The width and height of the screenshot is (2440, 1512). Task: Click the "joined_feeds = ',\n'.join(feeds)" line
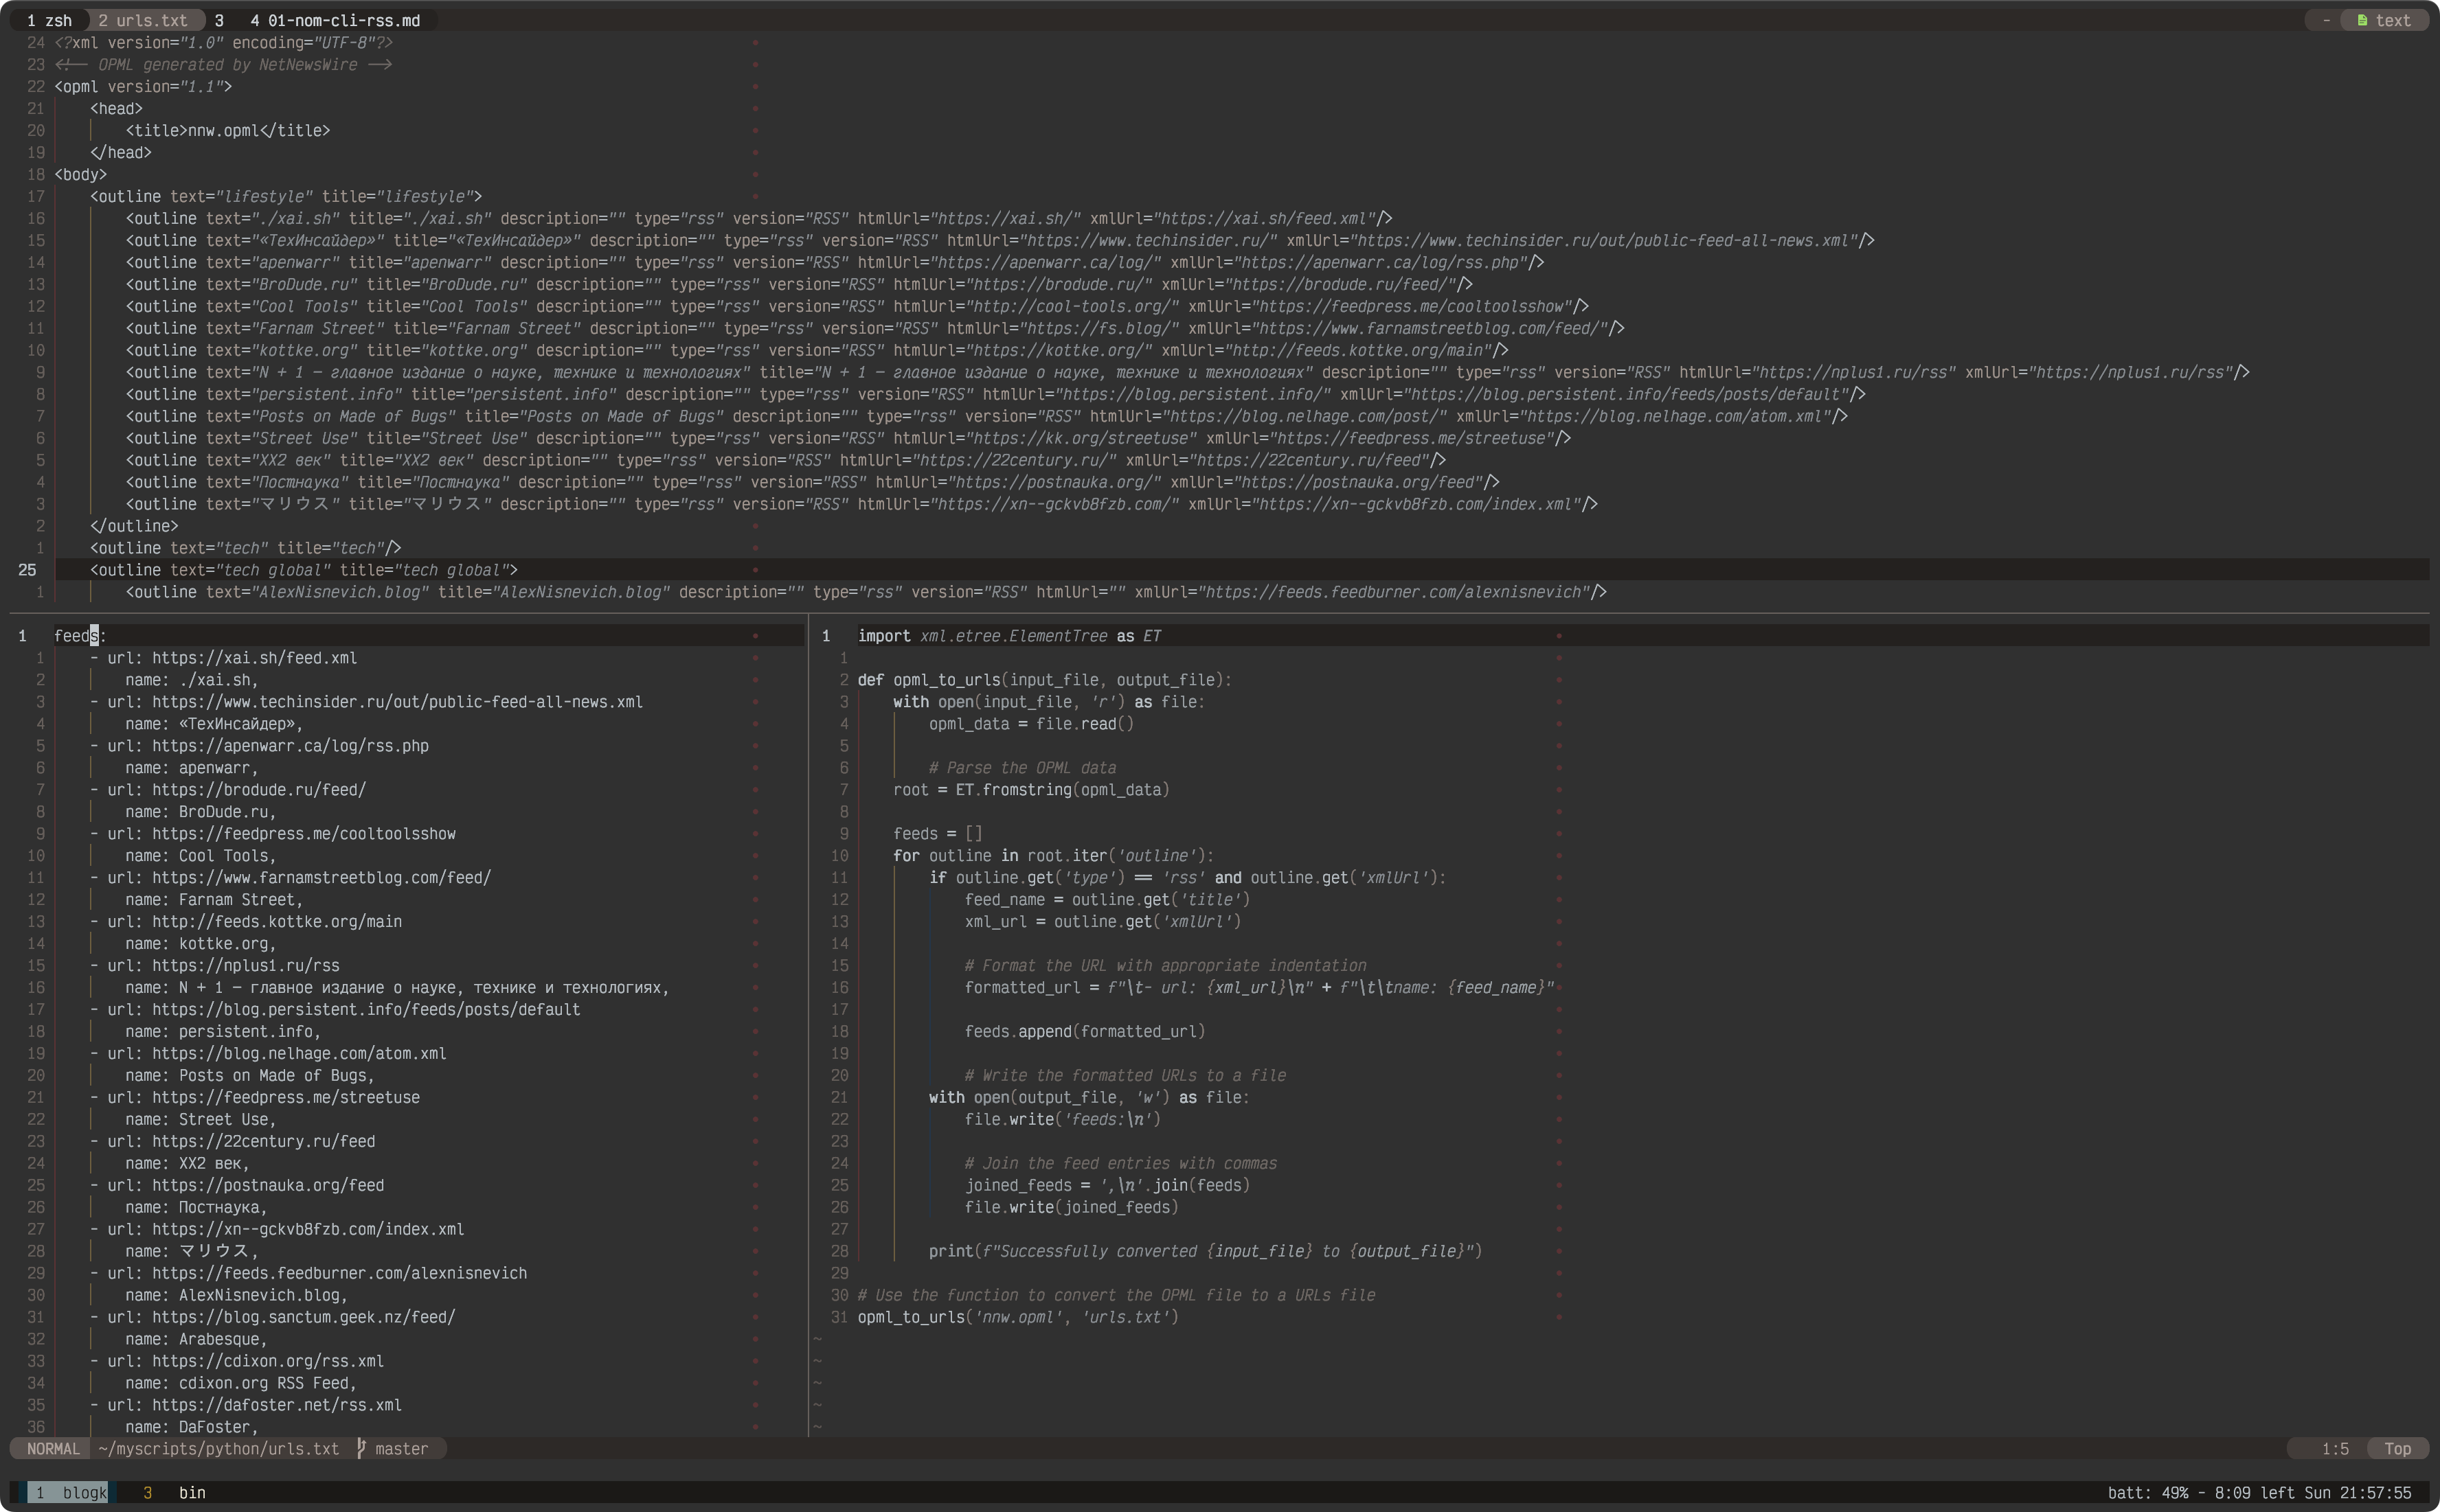coord(1107,1185)
